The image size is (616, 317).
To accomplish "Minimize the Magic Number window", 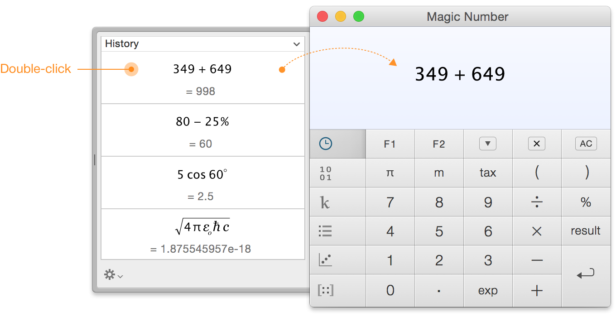I will [x=341, y=17].
